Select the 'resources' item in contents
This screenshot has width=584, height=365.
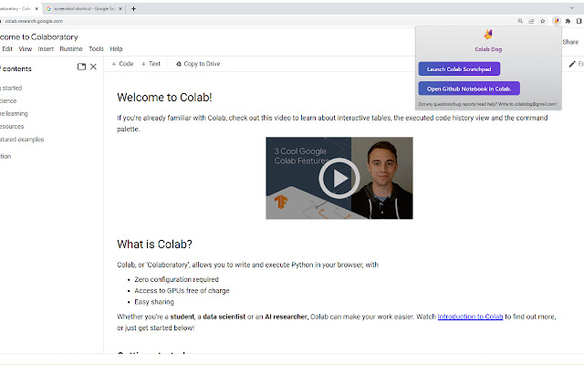(12, 127)
